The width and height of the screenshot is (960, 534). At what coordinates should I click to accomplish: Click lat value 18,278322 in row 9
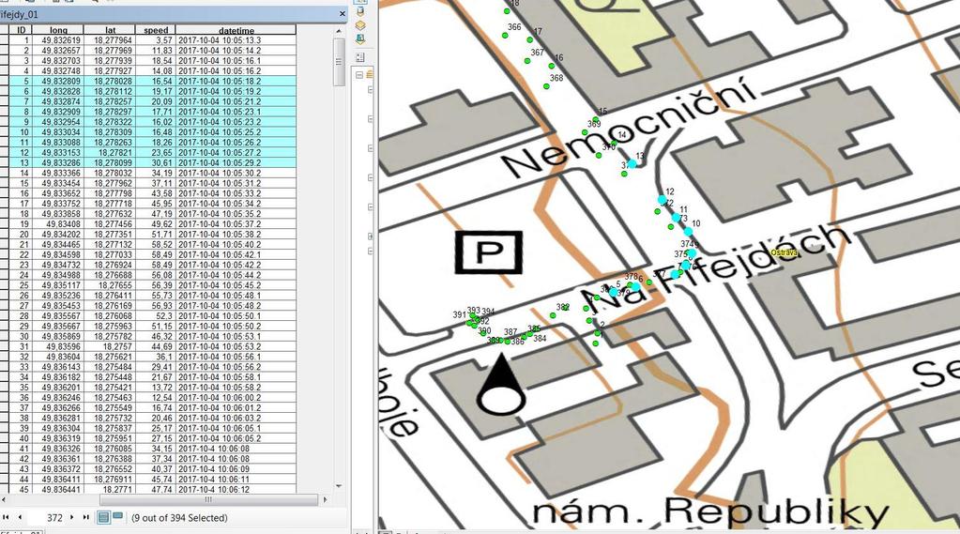pyautogui.click(x=110, y=122)
